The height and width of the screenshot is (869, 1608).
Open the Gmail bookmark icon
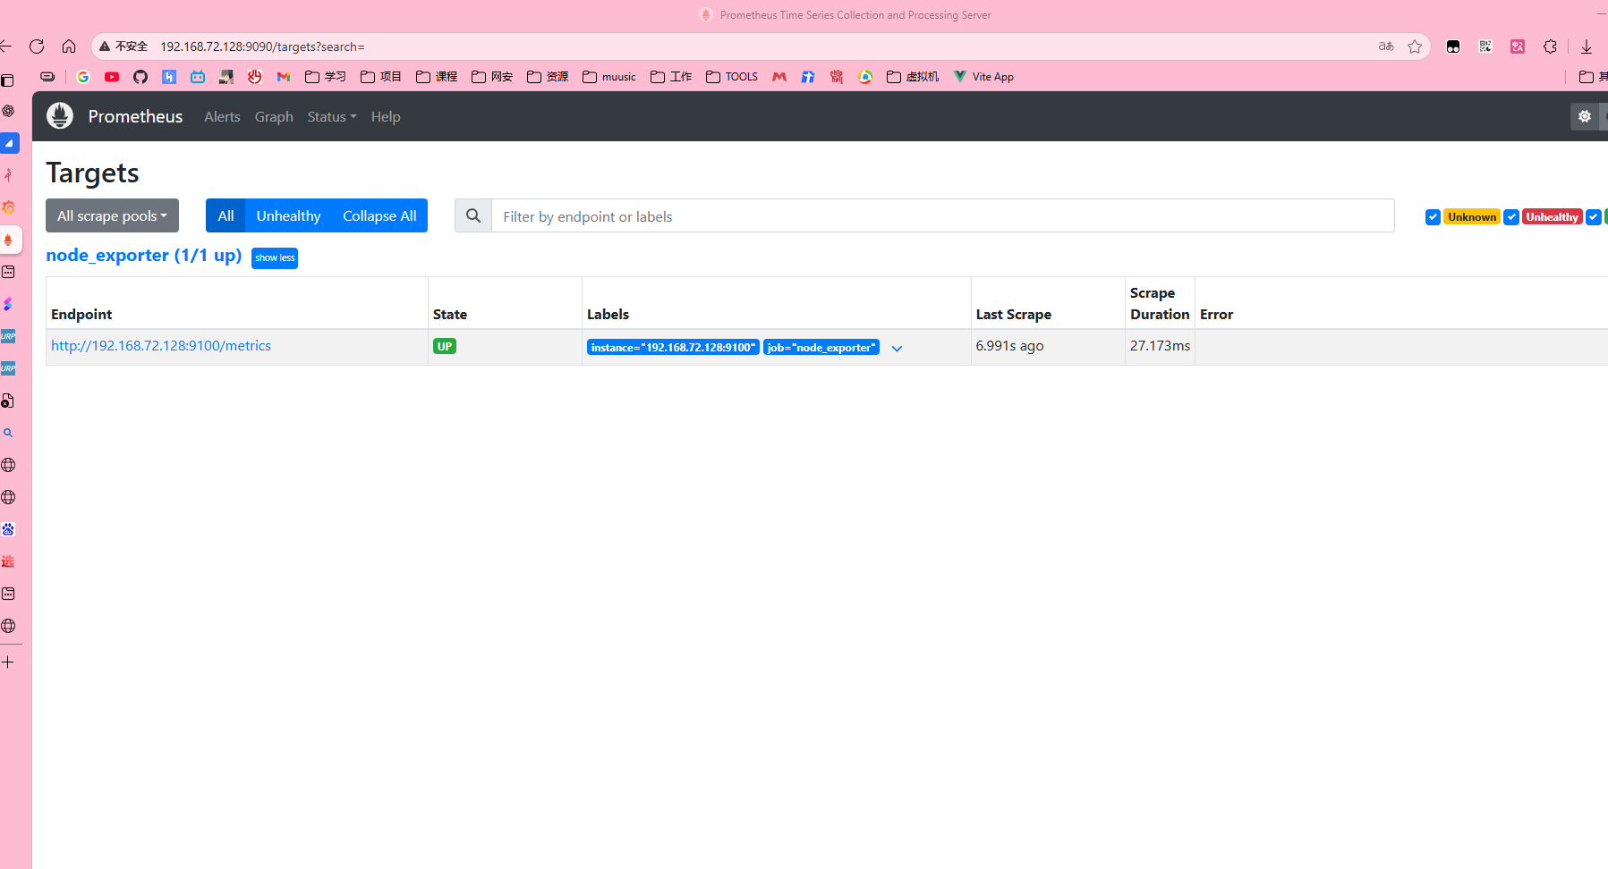(284, 77)
